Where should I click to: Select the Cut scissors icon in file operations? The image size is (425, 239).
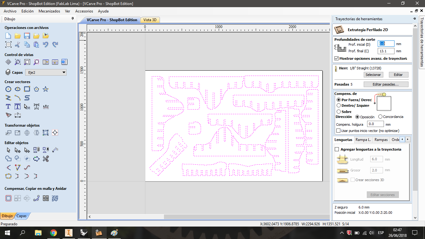pyautogui.click(x=18, y=45)
